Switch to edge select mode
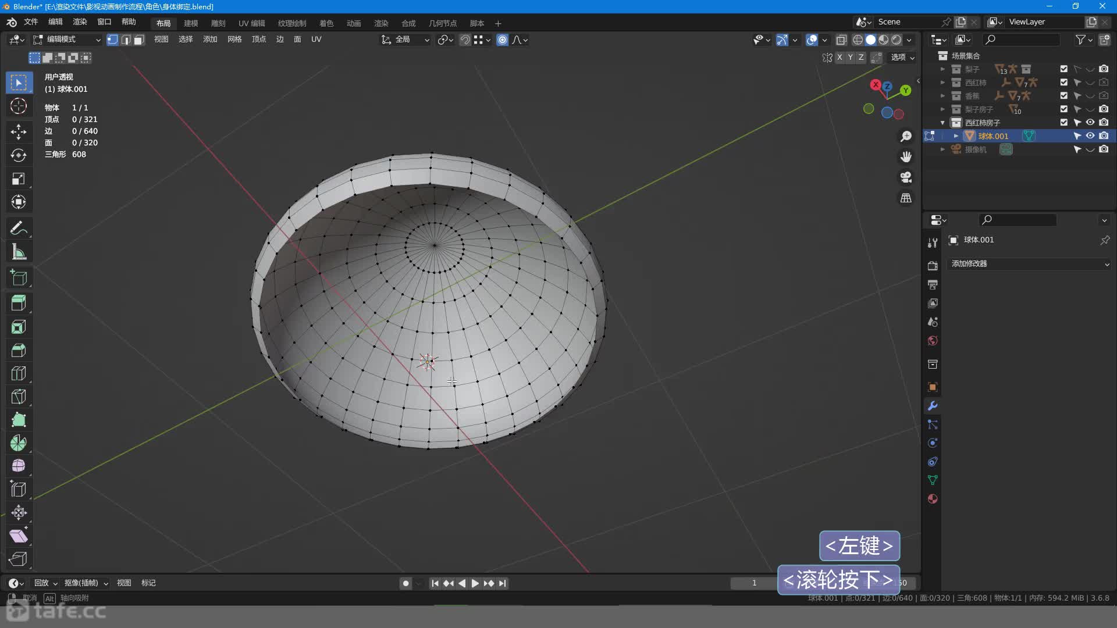Screen dimensions: 1117x628 [x=126, y=40]
